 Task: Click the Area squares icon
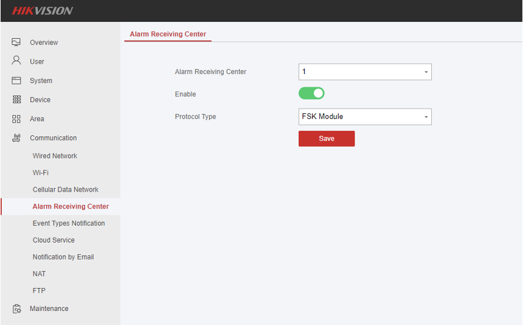pos(16,119)
